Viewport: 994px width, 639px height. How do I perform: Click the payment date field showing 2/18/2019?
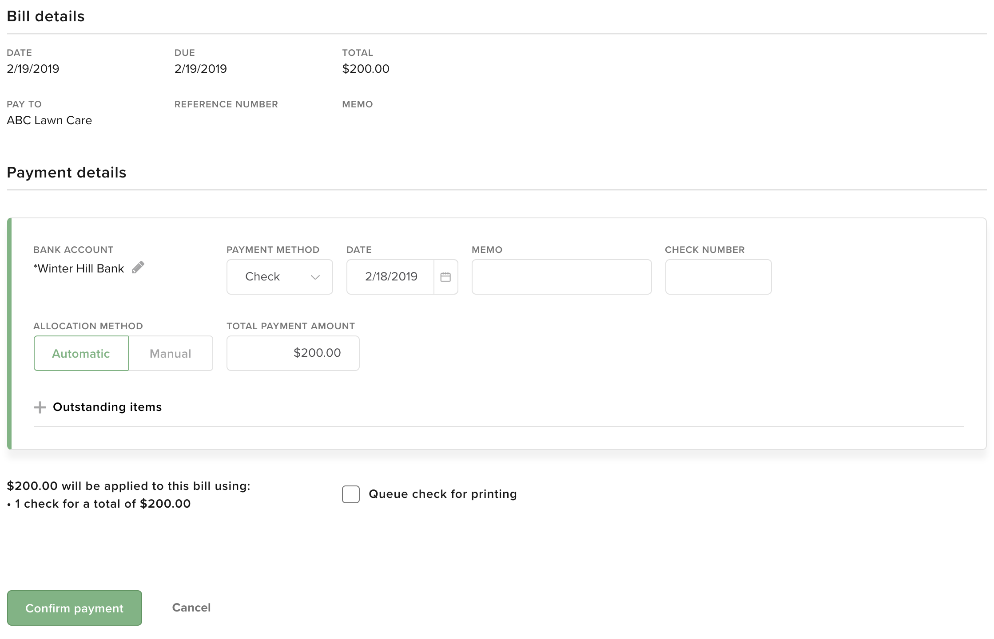(x=391, y=277)
